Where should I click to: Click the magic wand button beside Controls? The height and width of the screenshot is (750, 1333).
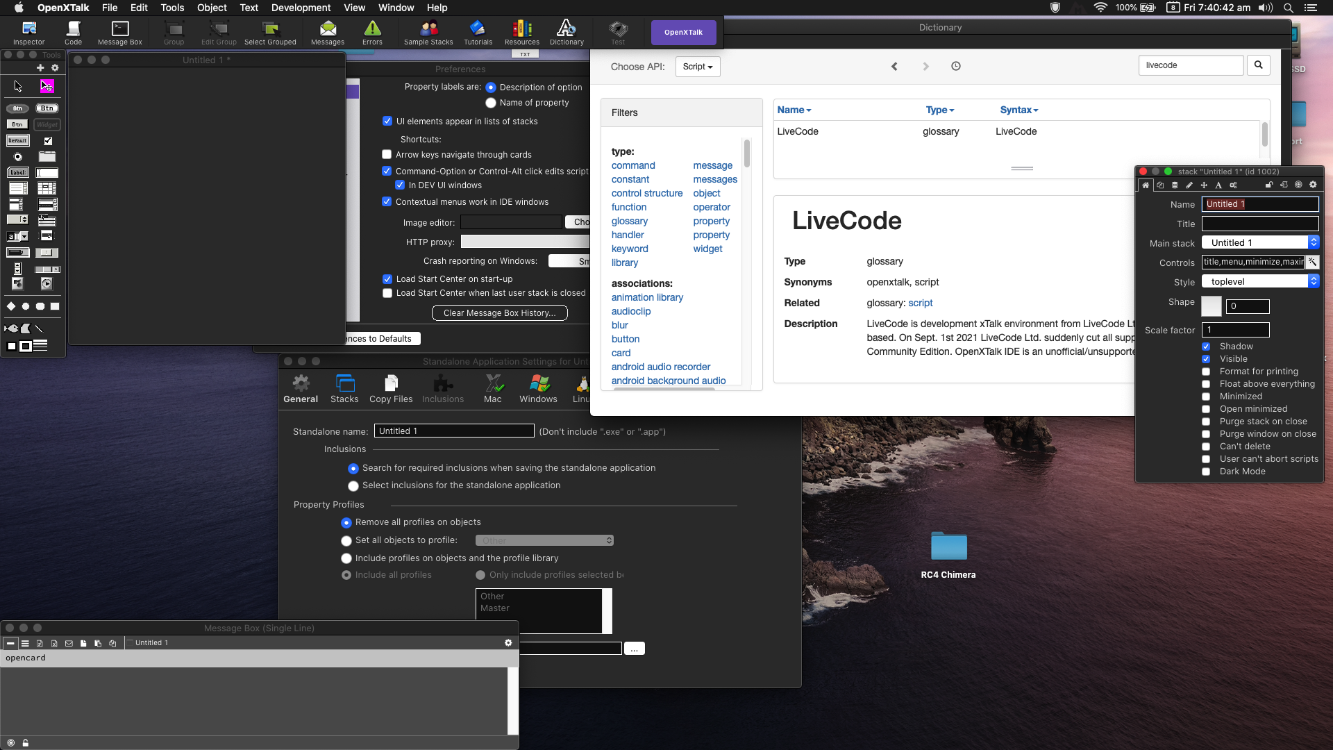pos(1312,262)
